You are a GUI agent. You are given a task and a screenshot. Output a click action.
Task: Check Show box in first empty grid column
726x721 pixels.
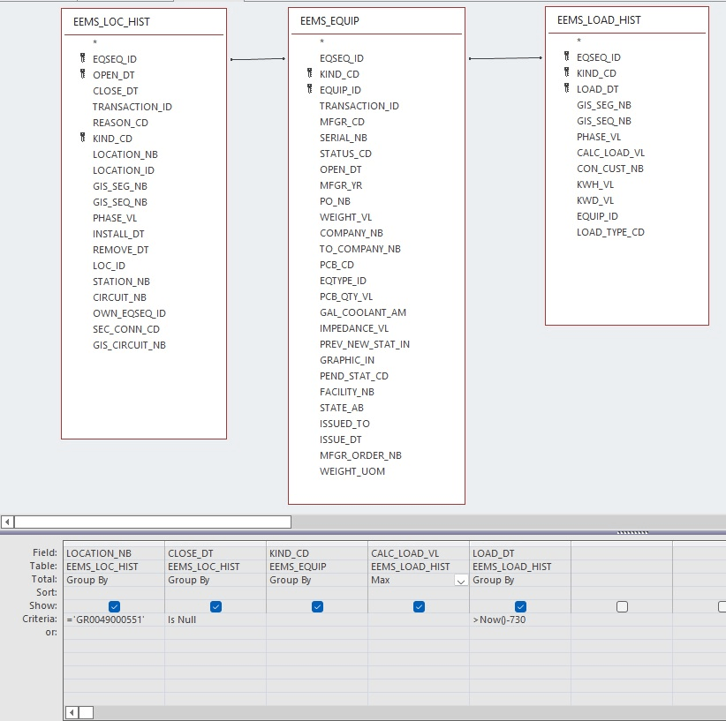pos(623,606)
